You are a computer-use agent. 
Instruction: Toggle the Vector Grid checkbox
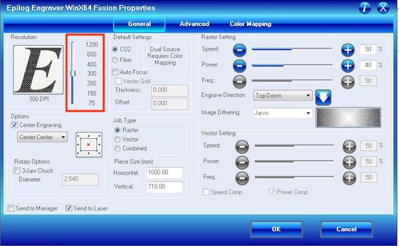[x=118, y=81]
